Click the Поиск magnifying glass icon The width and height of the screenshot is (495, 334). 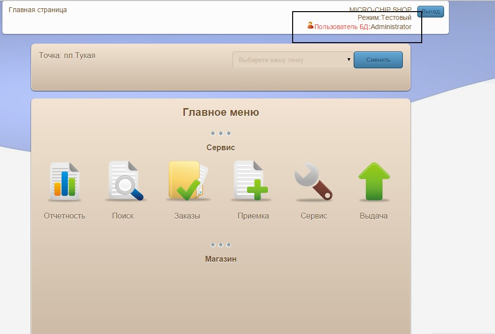pos(124,182)
